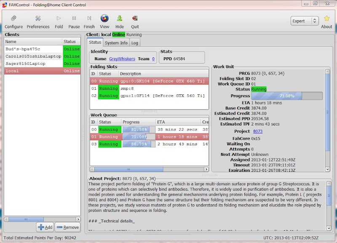
Task: Click the FAHControl title bar app icon
Action: [x=5, y=5]
